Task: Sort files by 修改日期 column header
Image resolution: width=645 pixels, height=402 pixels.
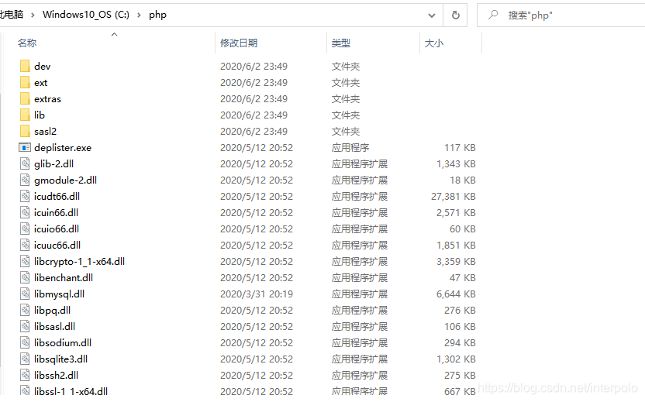Action: 239,43
